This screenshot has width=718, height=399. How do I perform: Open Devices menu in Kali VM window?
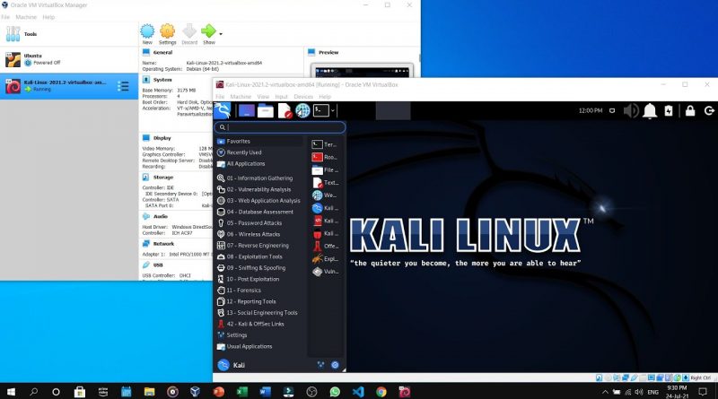[303, 97]
